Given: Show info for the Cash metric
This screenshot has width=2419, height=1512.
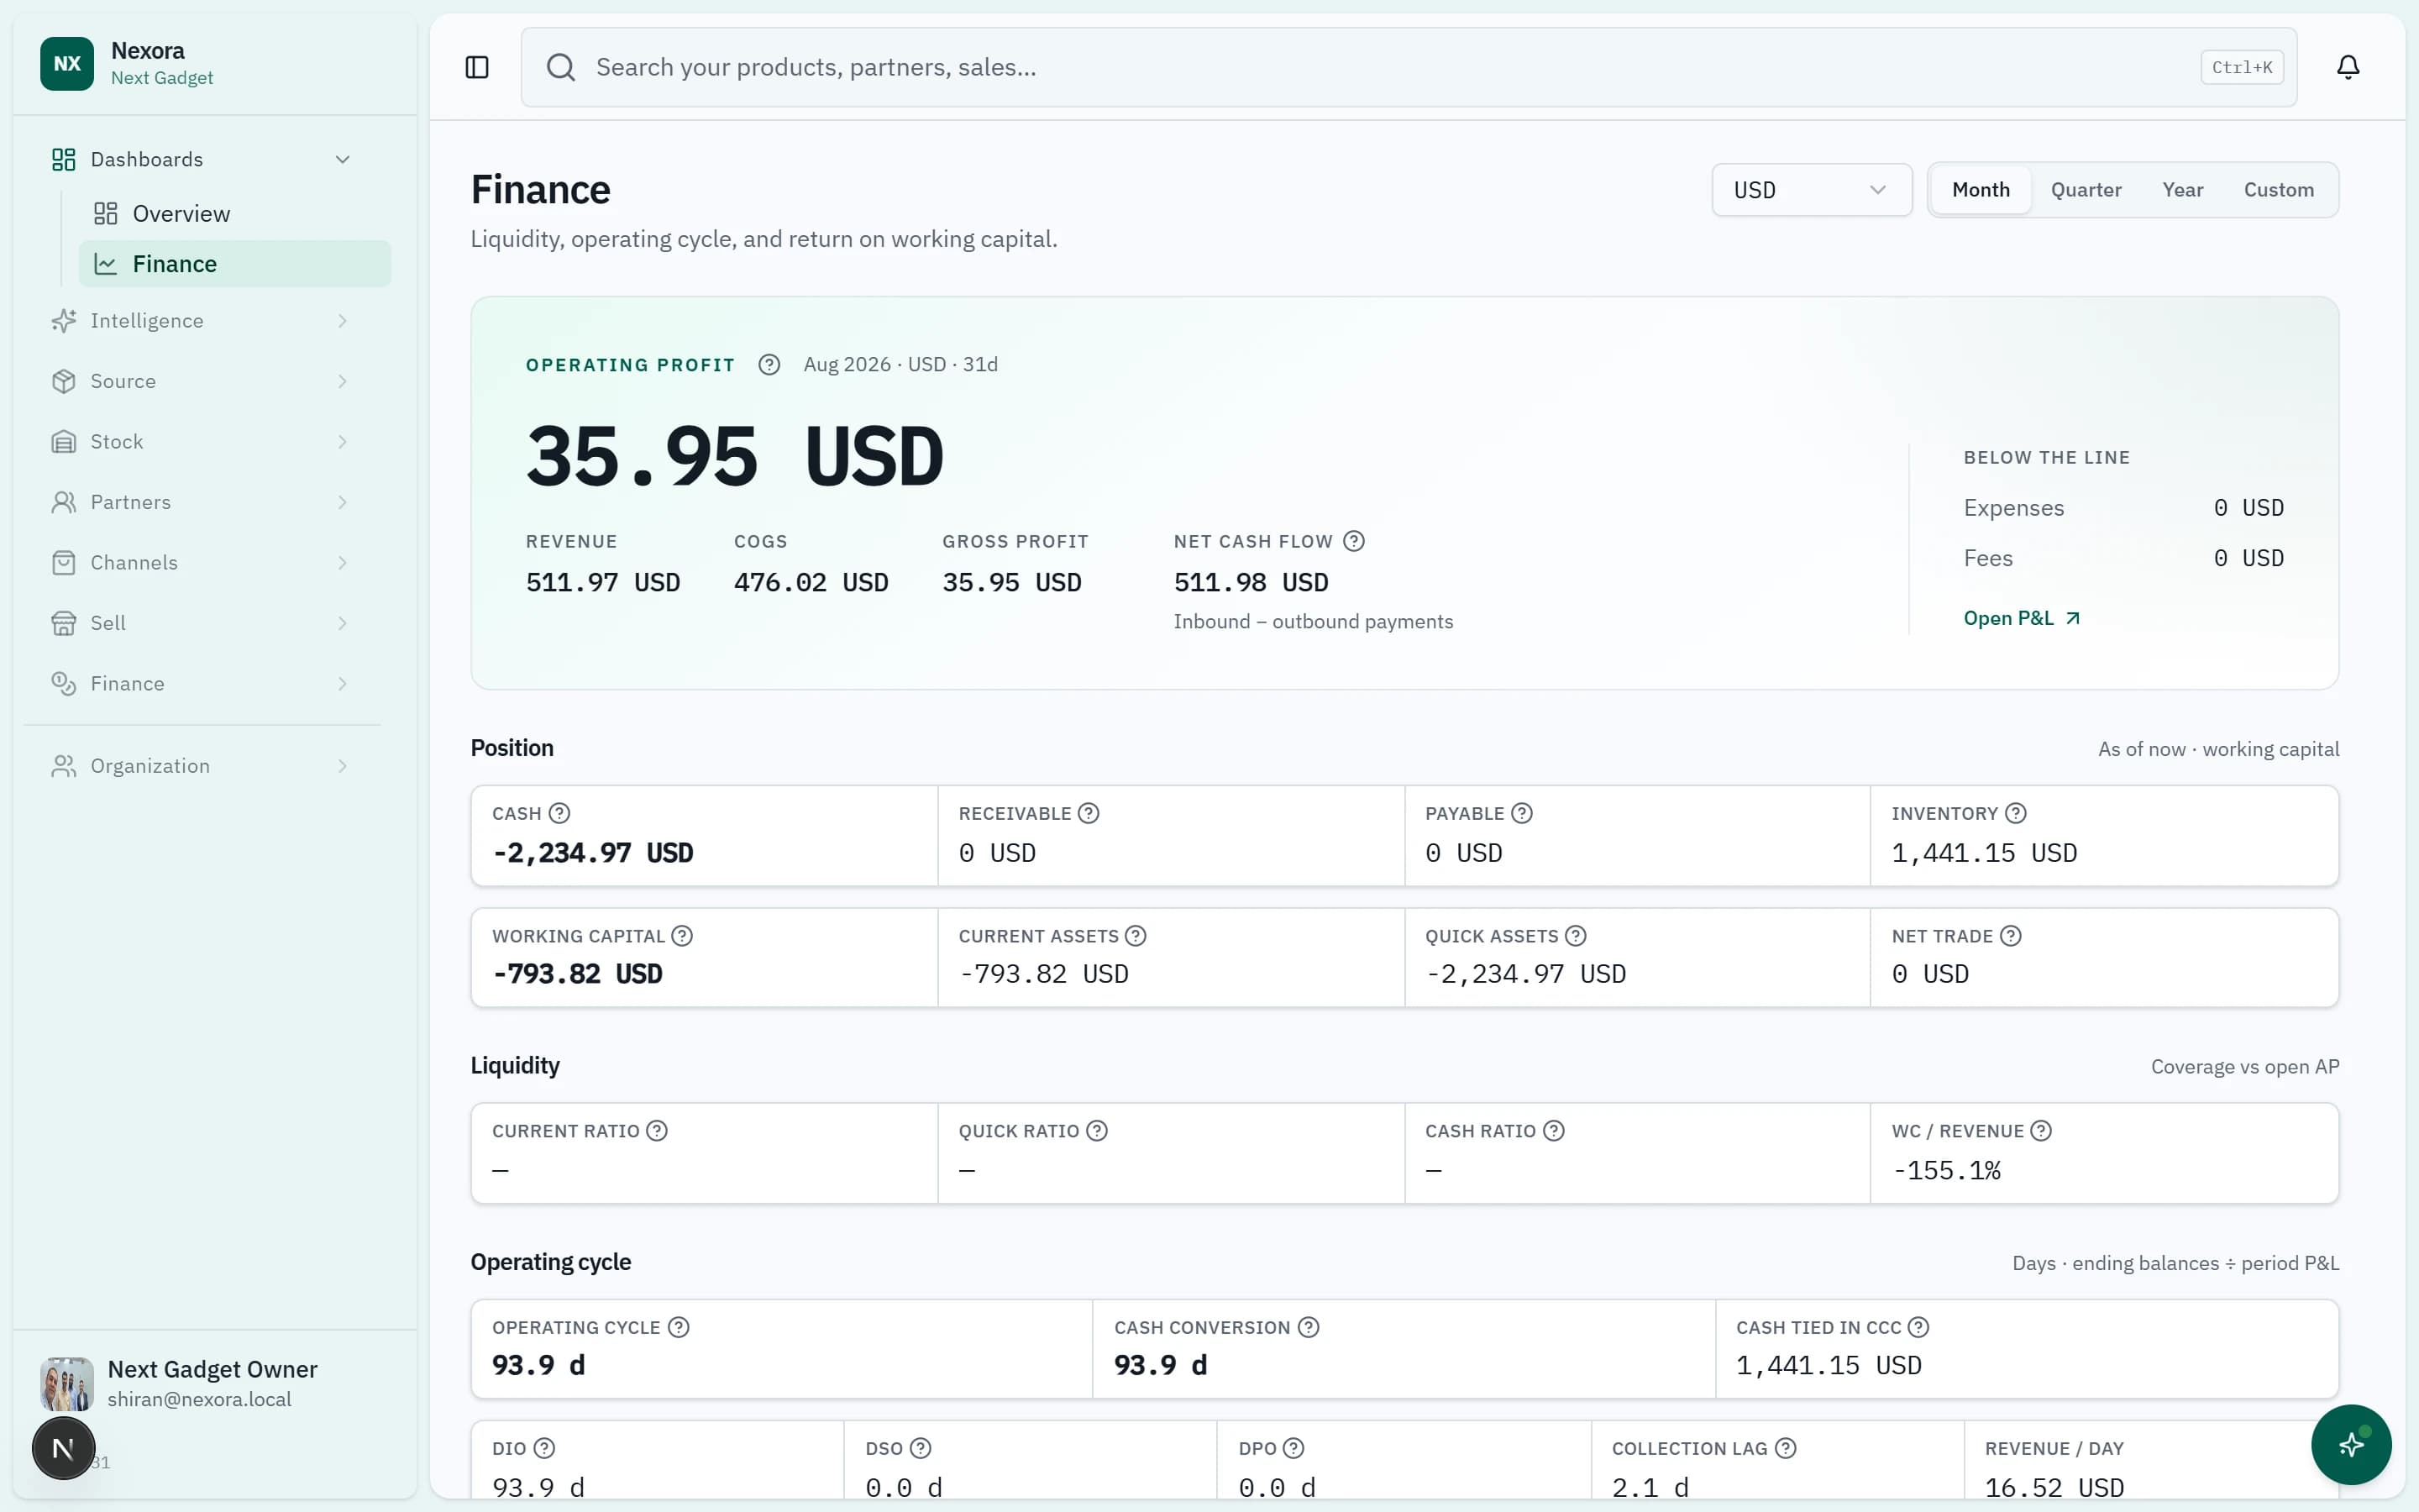Looking at the screenshot, I should (x=559, y=813).
